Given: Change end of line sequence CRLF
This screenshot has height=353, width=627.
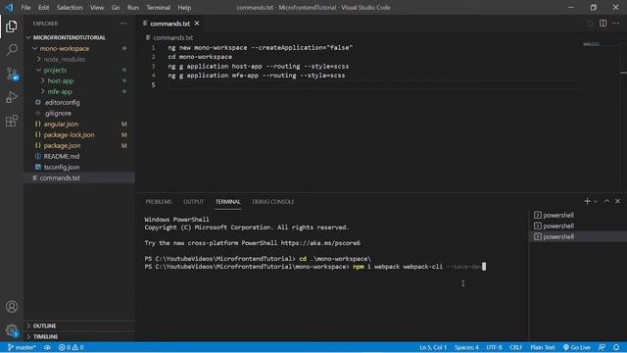Looking at the screenshot, I should [516, 347].
